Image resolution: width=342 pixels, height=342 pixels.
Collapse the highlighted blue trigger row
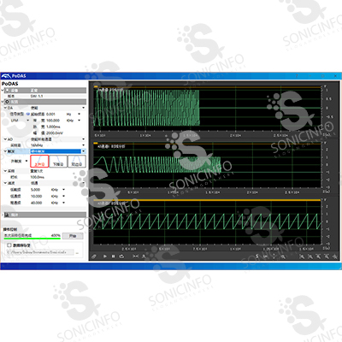[x=5, y=151]
